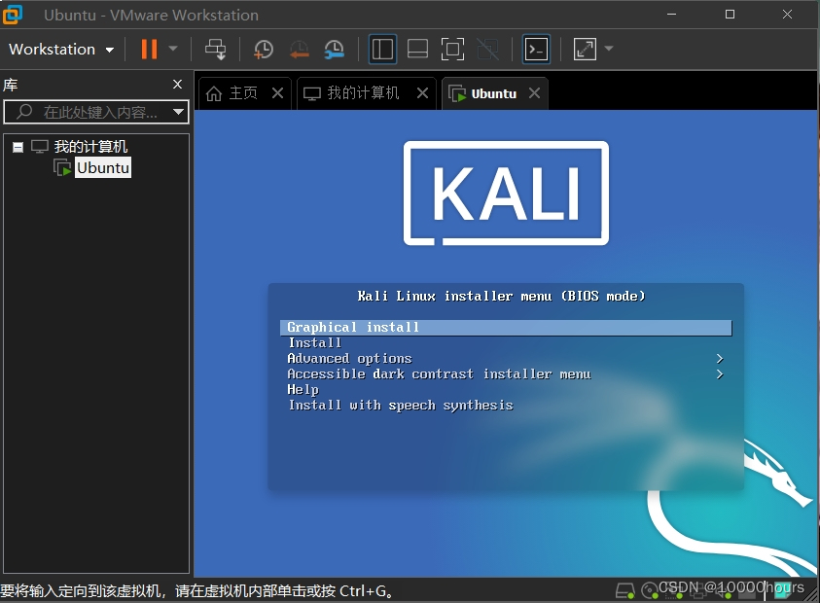Toggle the thumbnail bar view
Image resolution: width=820 pixels, height=603 pixels.
(x=417, y=50)
